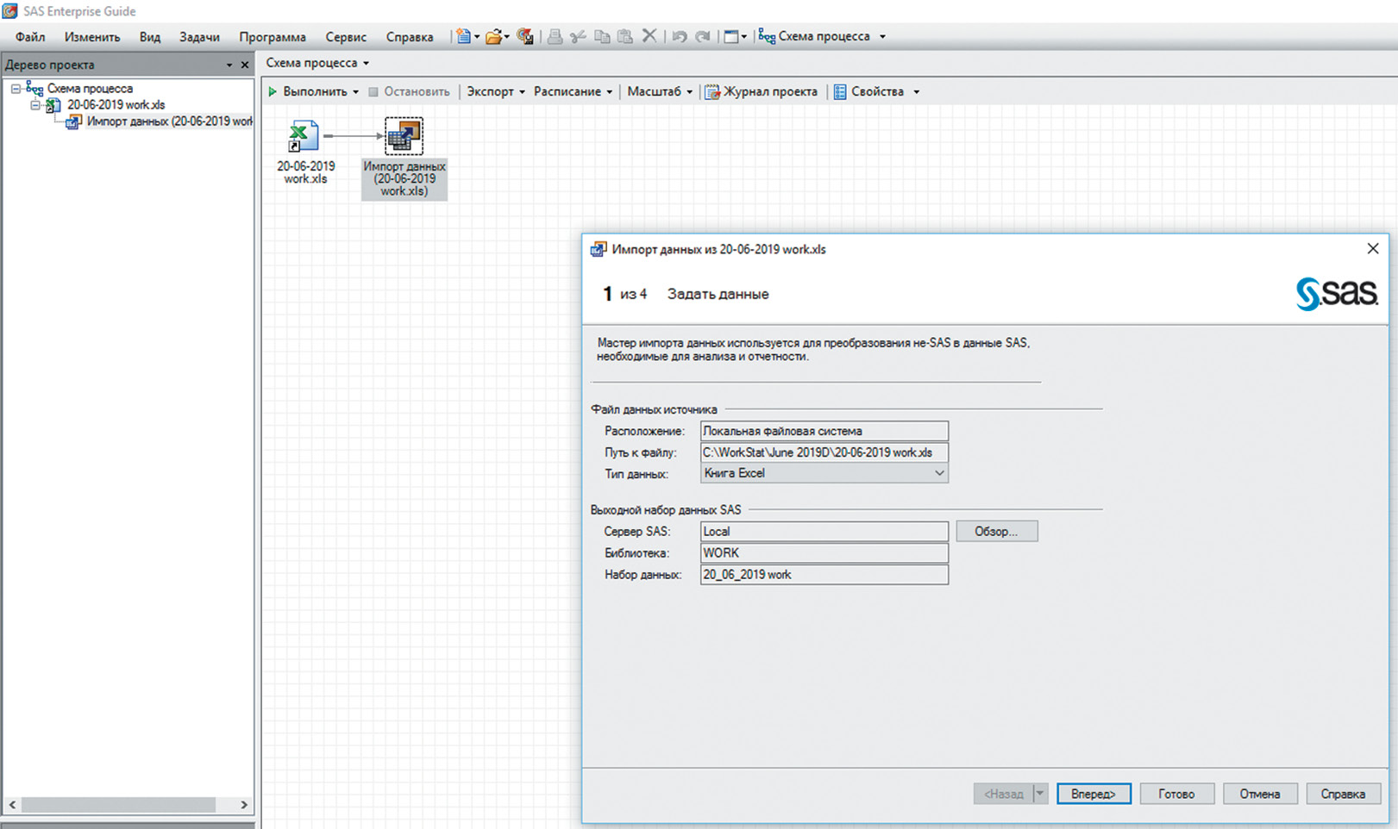This screenshot has width=1398, height=829.
Task: Click the Набор данных field
Action: (824, 575)
